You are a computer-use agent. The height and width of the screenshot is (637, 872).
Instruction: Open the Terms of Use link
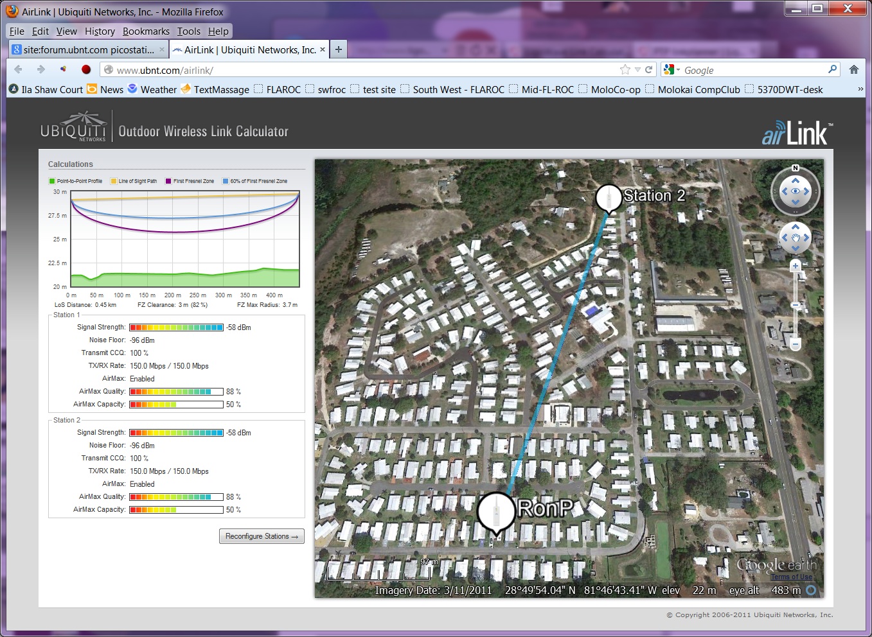pos(791,577)
